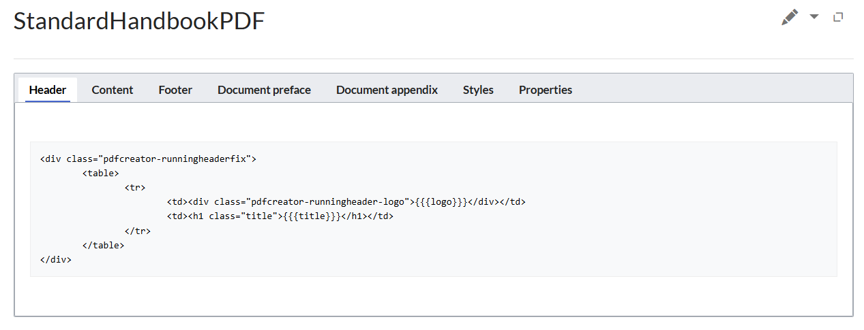Switch to the Styles tab
Image resolution: width=864 pixels, height=330 pixels.
(x=478, y=90)
